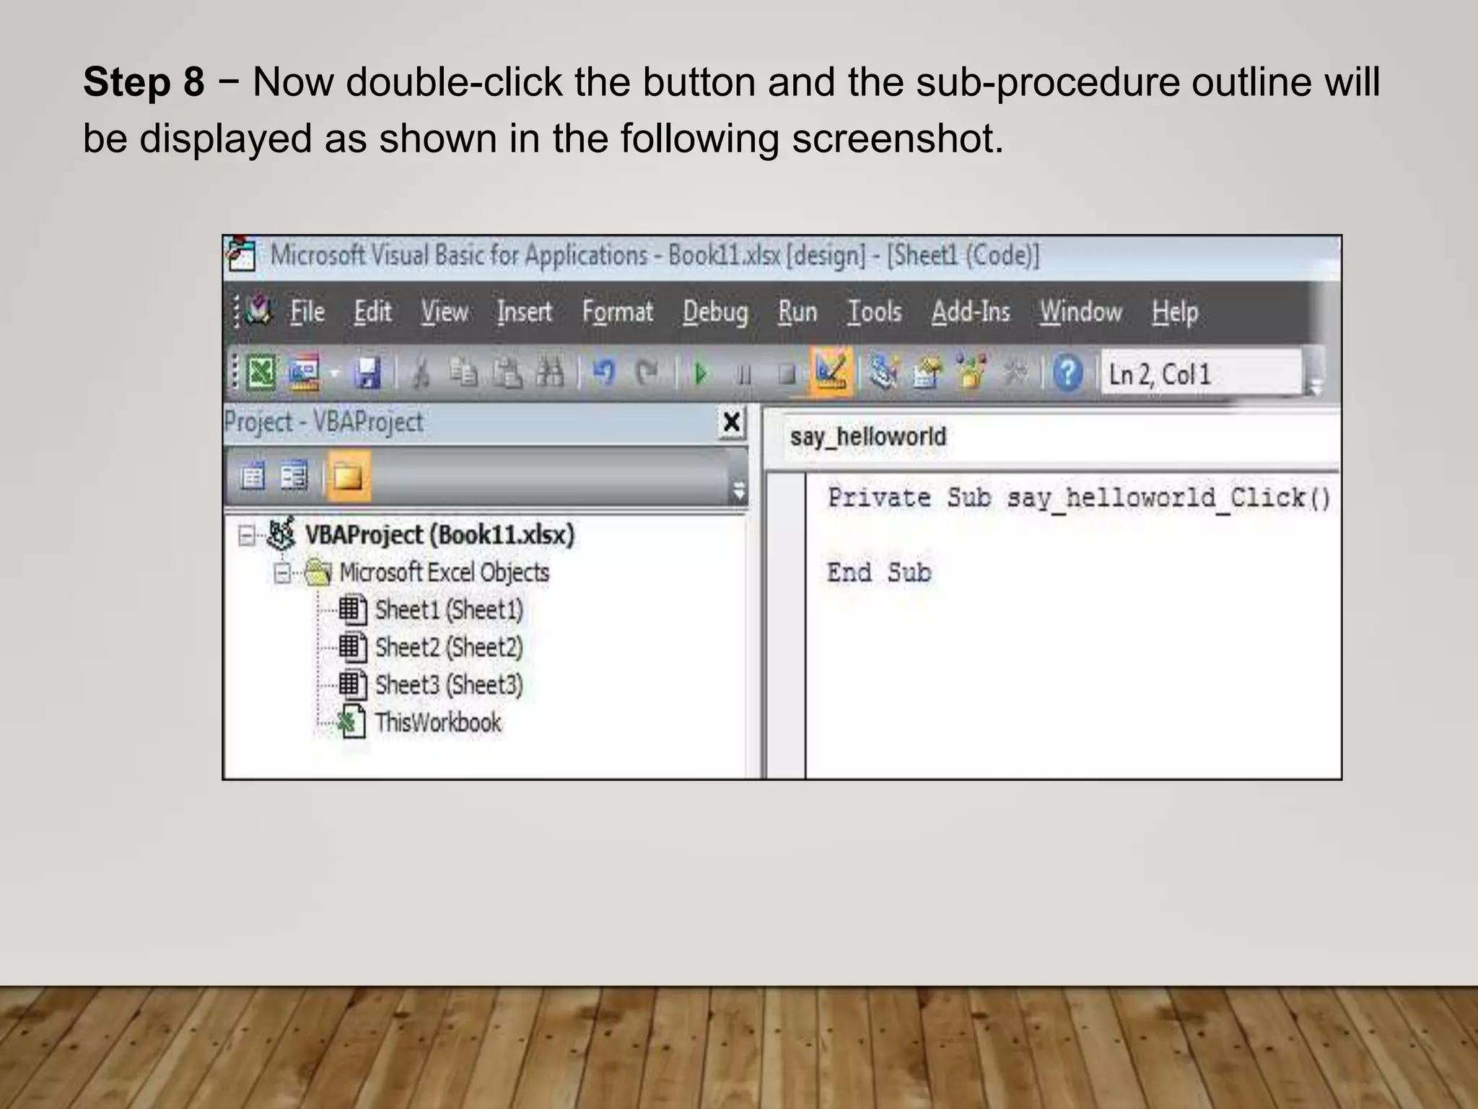Toggle Folders icon in Project pane
The height and width of the screenshot is (1109, 1478).
click(348, 476)
